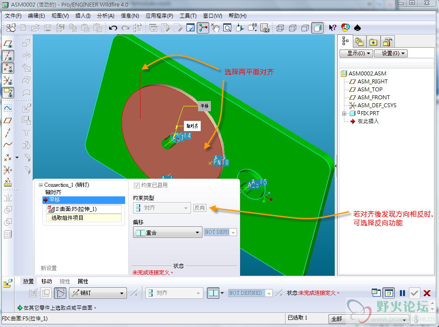Click the zoom magnifier icon
Screen dimensions: 439x327
pyautogui.click(x=227, y=28)
